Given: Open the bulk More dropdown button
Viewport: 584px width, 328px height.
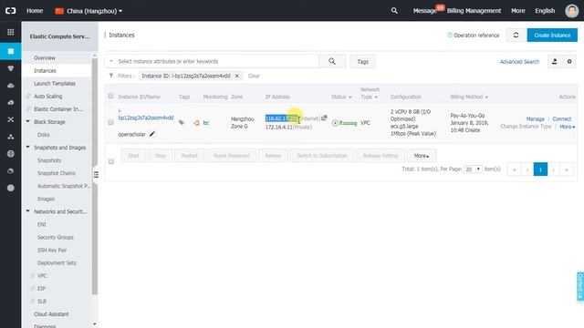Looking at the screenshot, I should [422, 156].
